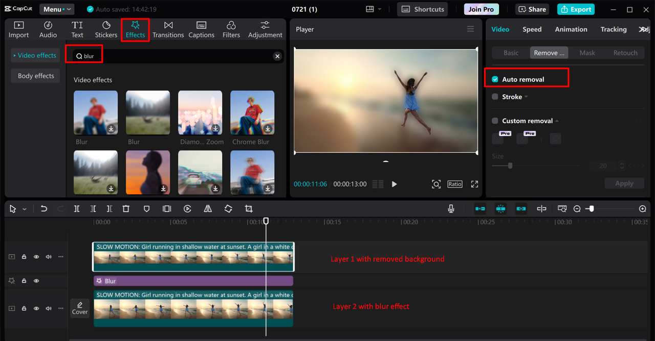Screen dimensions: 655x341
Task: Uncheck the Auto removal checkbox
Action: tap(495, 79)
